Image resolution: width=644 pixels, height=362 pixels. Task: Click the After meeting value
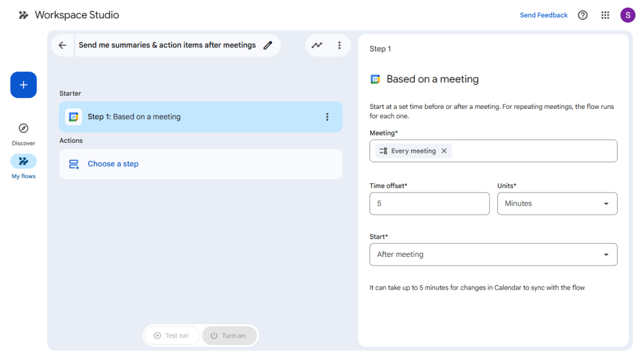tap(400, 254)
